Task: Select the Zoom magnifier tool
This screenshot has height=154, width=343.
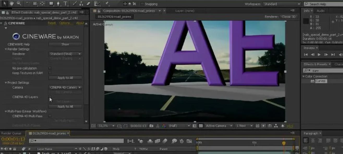Action: pyautogui.click(x=19, y=4)
